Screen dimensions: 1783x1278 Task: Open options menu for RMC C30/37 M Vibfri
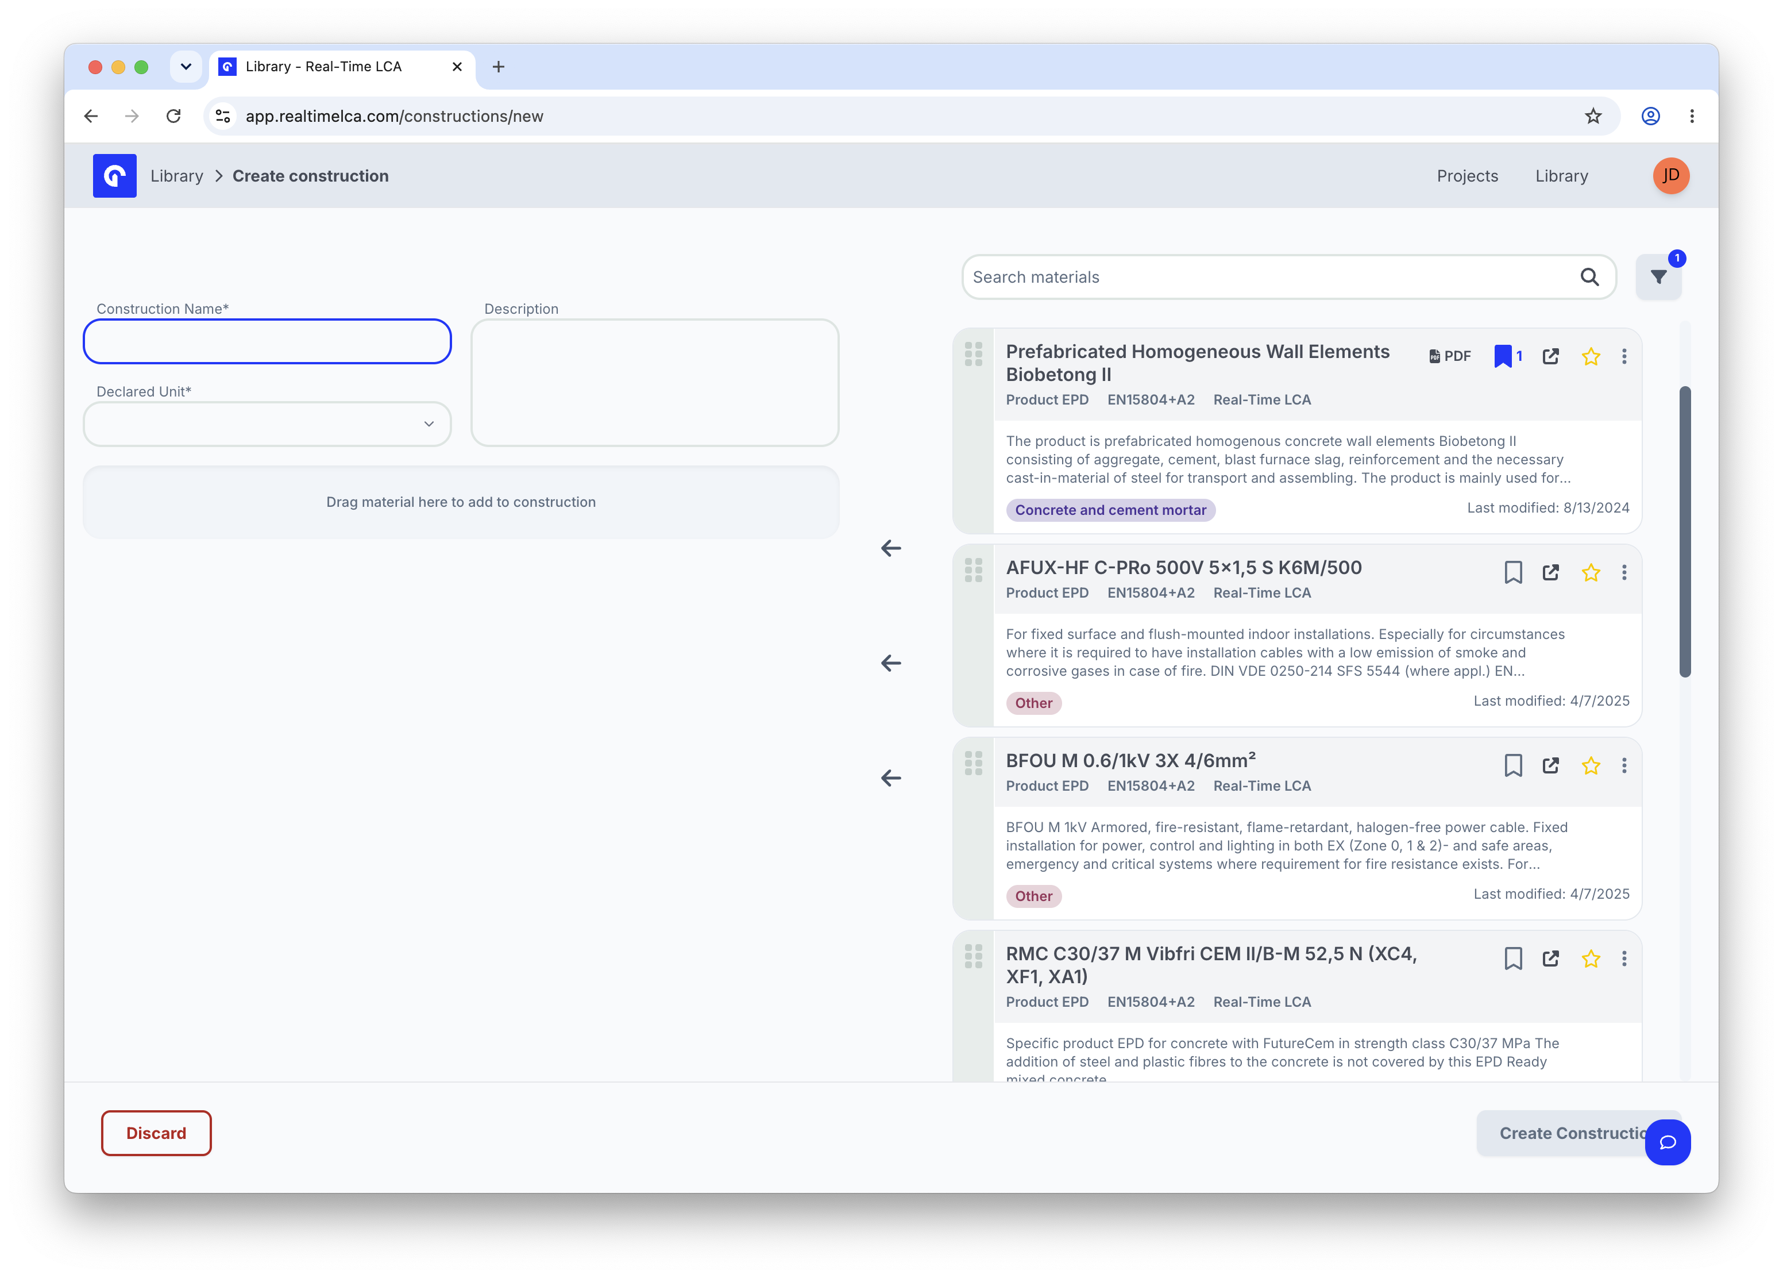pyautogui.click(x=1624, y=958)
